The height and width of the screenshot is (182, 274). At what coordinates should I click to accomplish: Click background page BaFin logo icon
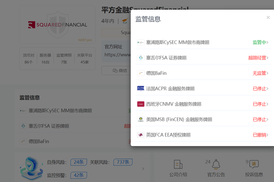[x=23, y=141]
